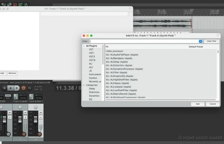Stop playback in the transport bar

coord(4,88)
